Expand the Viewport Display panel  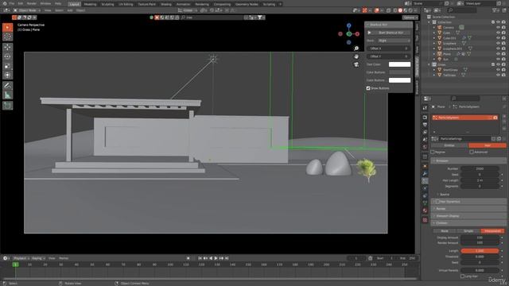coord(468,215)
